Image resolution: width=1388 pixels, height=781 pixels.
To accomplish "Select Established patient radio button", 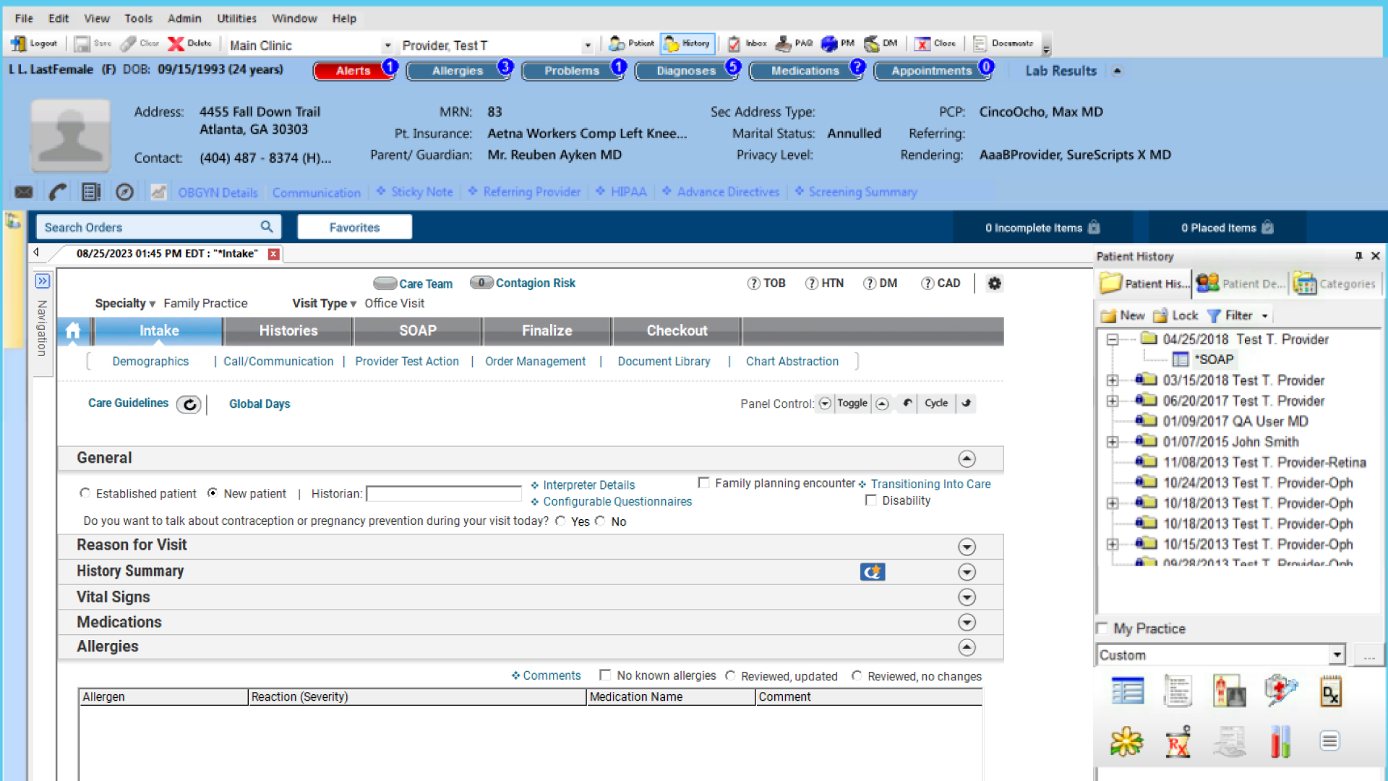I will 85,493.
